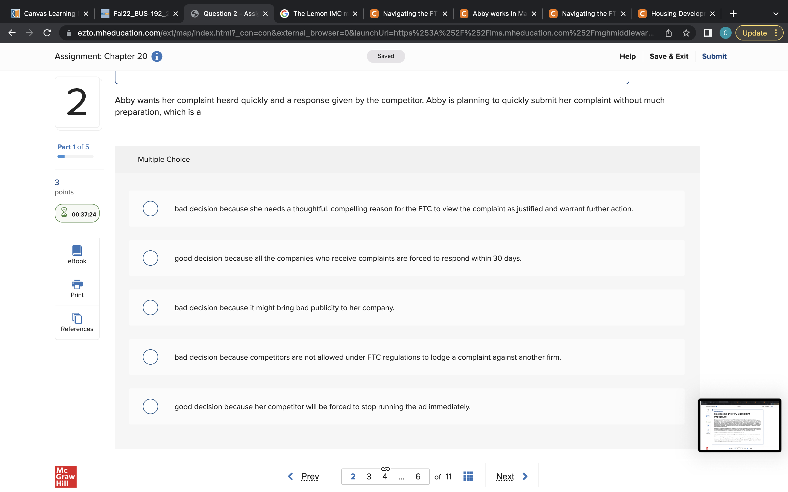Go to previous question chevron
This screenshot has height=492, width=788.
click(x=291, y=476)
